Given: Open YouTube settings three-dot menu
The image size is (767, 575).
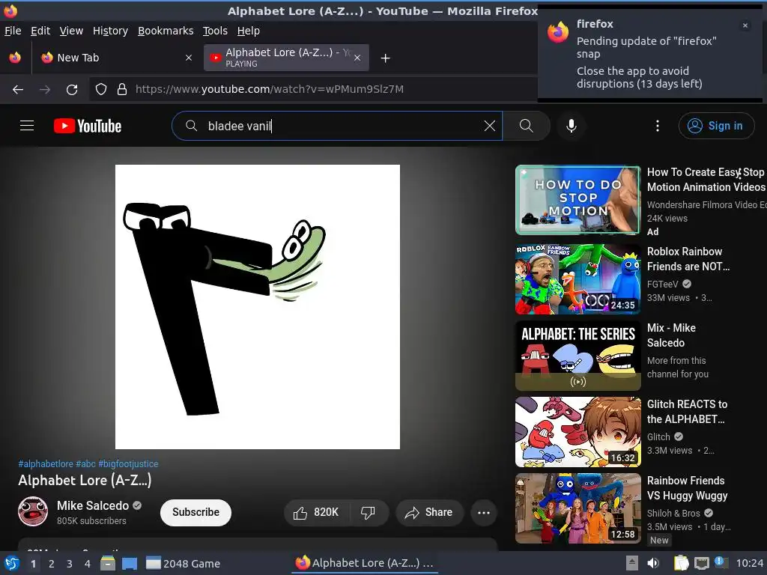Looking at the screenshot, I should click(x=658, y=126).
